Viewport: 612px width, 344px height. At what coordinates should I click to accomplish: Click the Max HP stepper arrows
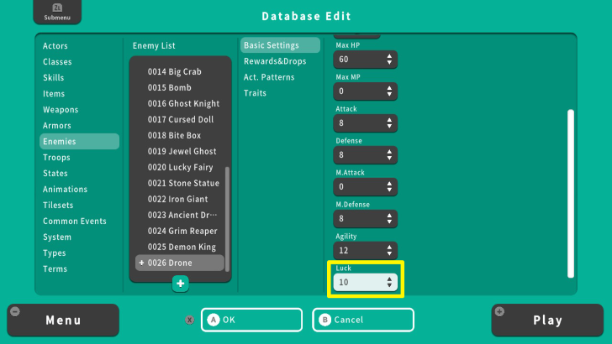(389, 60)
